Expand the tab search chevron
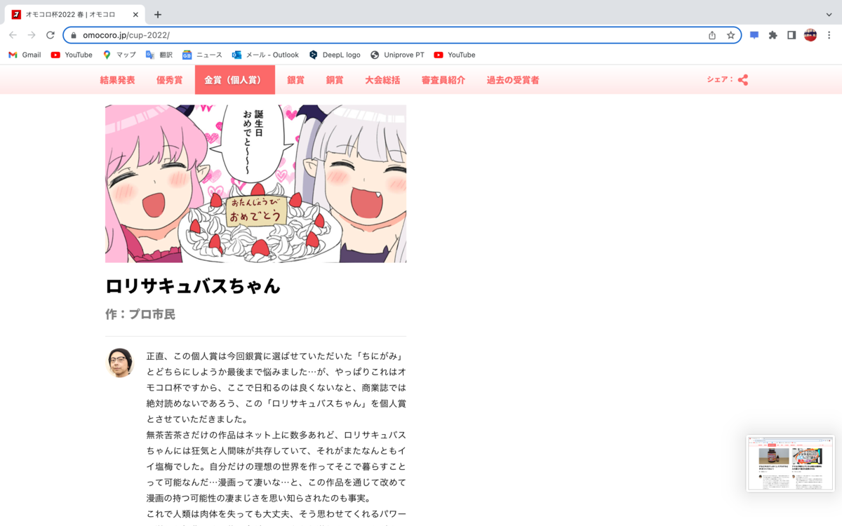This screenshot has height=526, width=842. 829,14
